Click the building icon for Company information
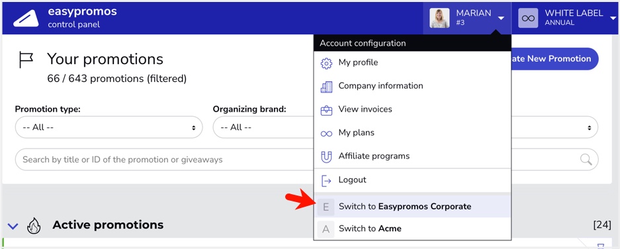This screenshot has height=249, width=620. click(x=326, y=87)
